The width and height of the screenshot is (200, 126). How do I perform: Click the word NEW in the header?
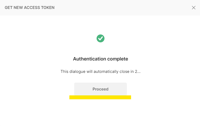18,8
